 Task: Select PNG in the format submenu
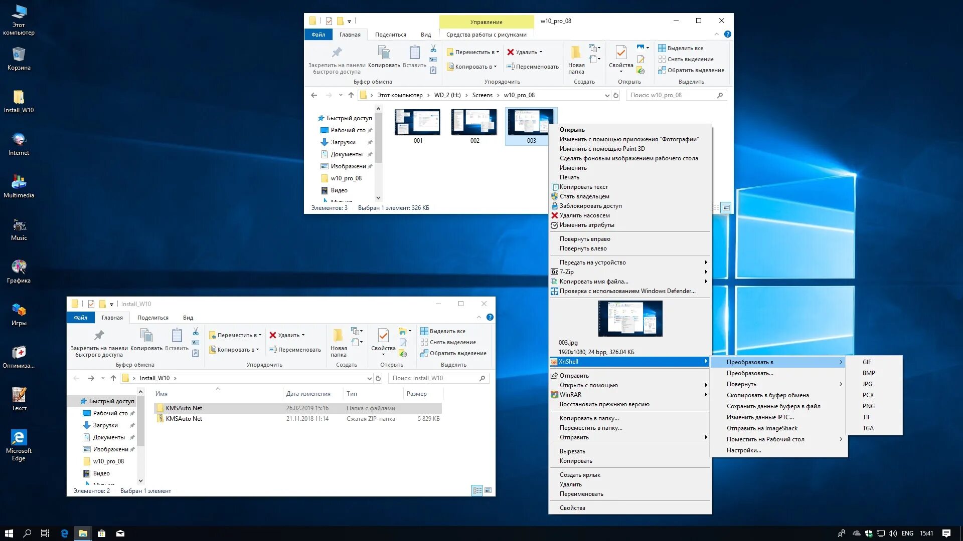tap(868, 406)
